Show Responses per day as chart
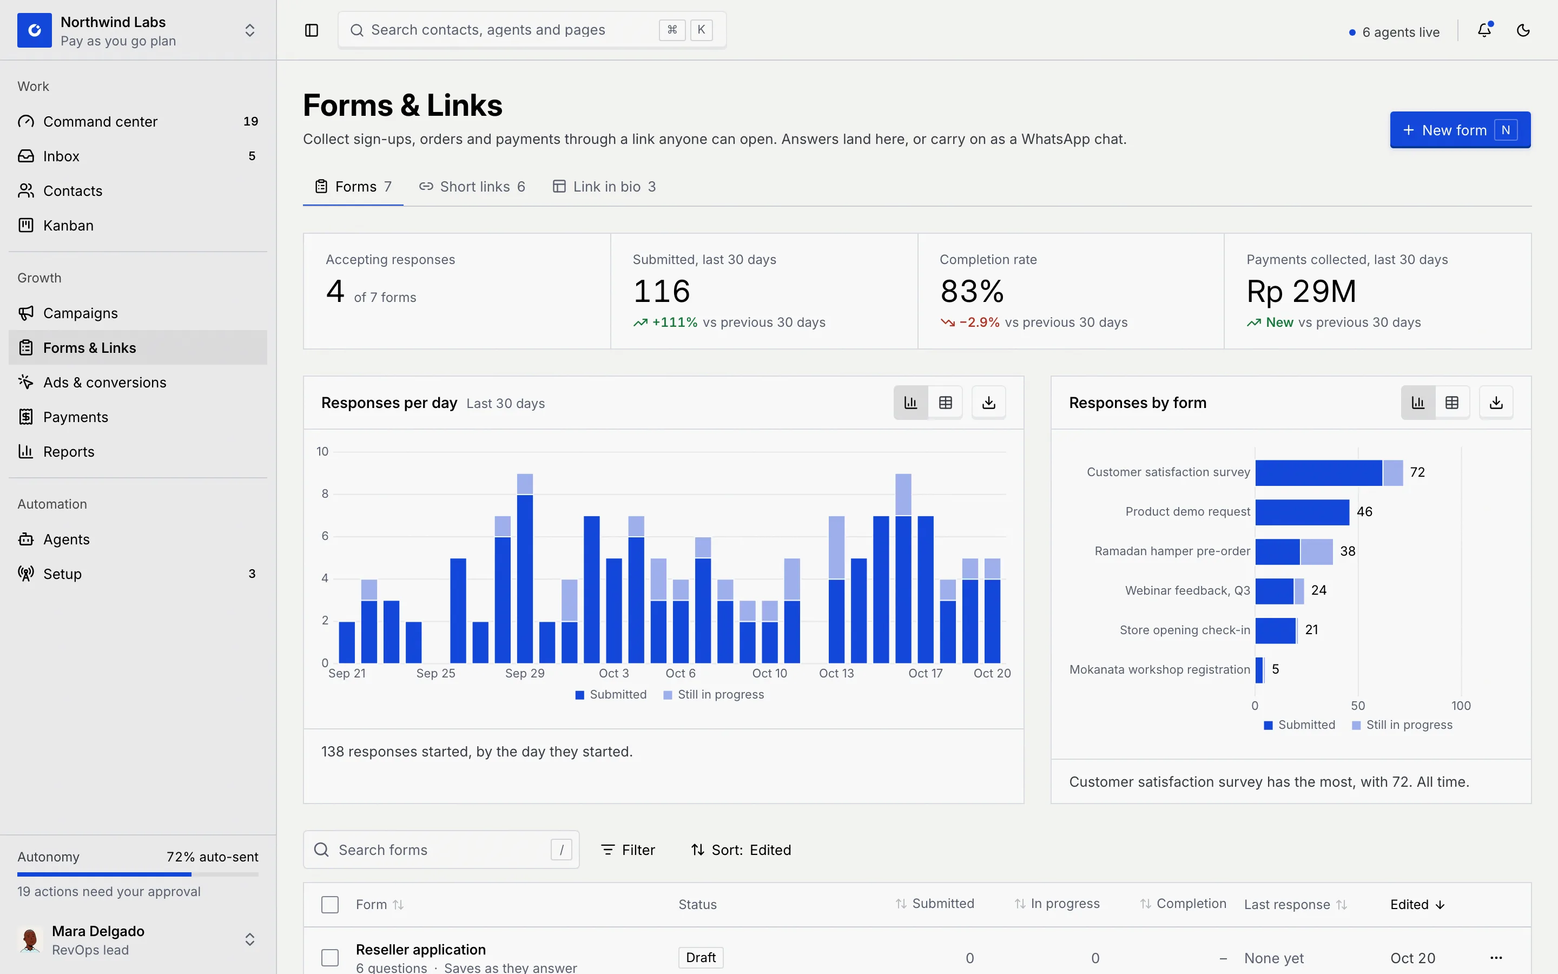Screen dimensions: 1558x974 (911, 403)
